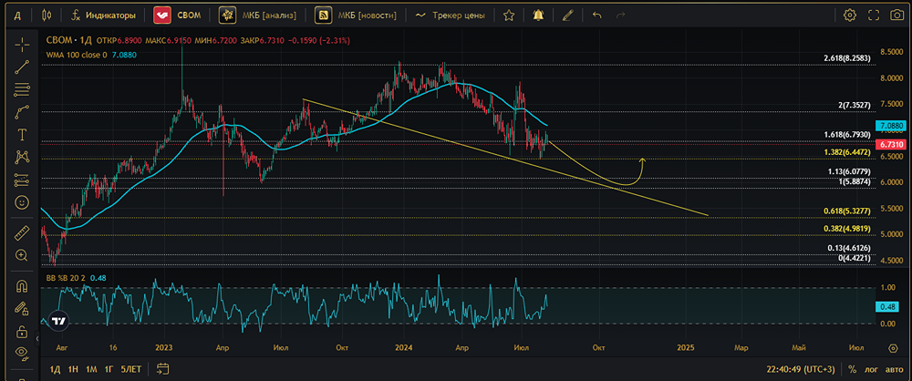The width and height of the screenshot is (912, 381).
Task: Select the 5ЛЕТ date range
Action: [x=130, y=369]
